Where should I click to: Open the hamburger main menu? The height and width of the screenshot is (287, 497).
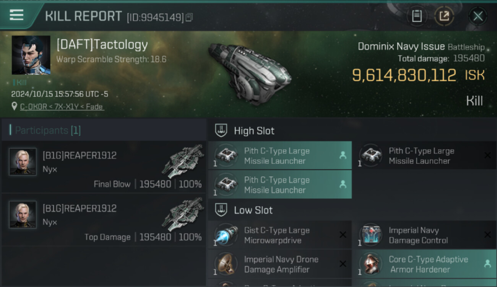click(x=16, y=15)
